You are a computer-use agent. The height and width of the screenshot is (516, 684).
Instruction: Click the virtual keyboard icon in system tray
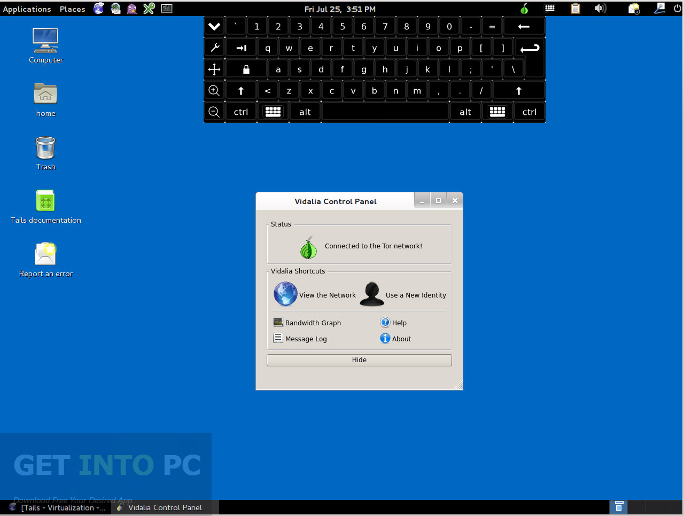tap(550, 8)
